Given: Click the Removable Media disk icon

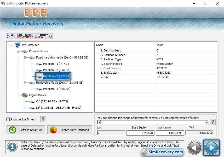Looking at the screenshot, I should [32, 83].
